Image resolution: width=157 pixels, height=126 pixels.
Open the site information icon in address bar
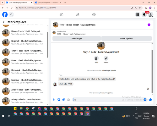17,8
